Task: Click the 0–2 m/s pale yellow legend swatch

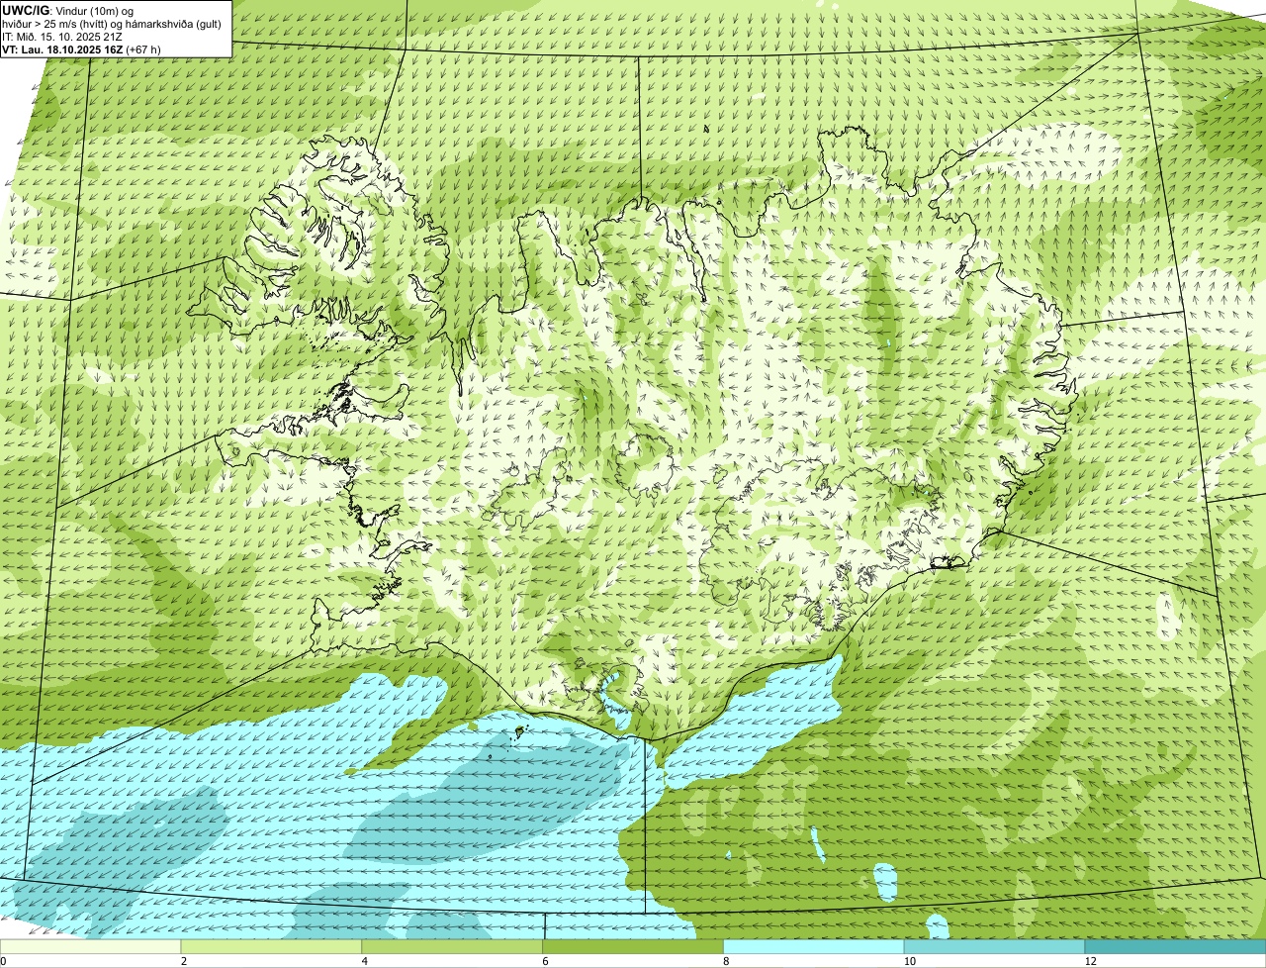Action: tap(90, 947)
